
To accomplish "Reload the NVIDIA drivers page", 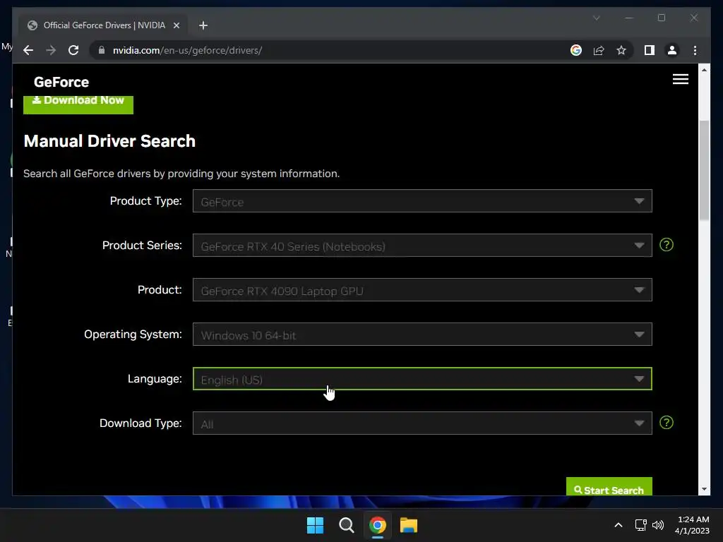I will point(73,50).
